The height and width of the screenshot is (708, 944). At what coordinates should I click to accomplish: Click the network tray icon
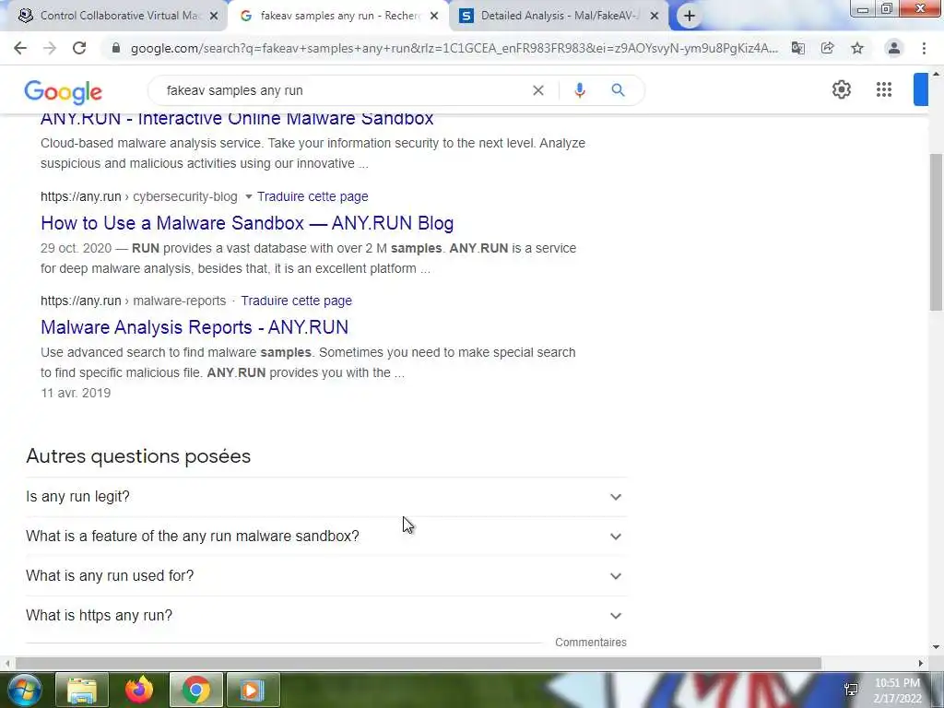click(x=851, y=690)
